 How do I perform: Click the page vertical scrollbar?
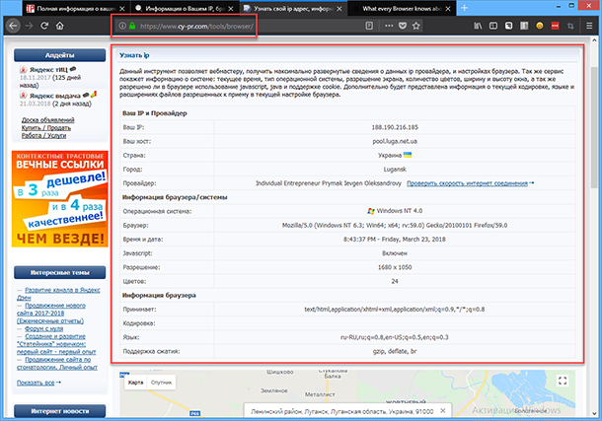(x=594, y=126)
